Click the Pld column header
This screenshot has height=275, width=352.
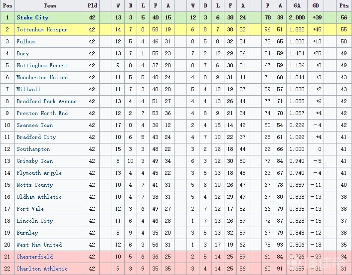point(92,5)
